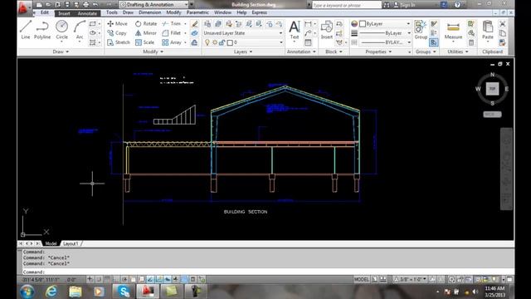Click into the Command line input
531x299 pixels.
[x=267, y=272]
